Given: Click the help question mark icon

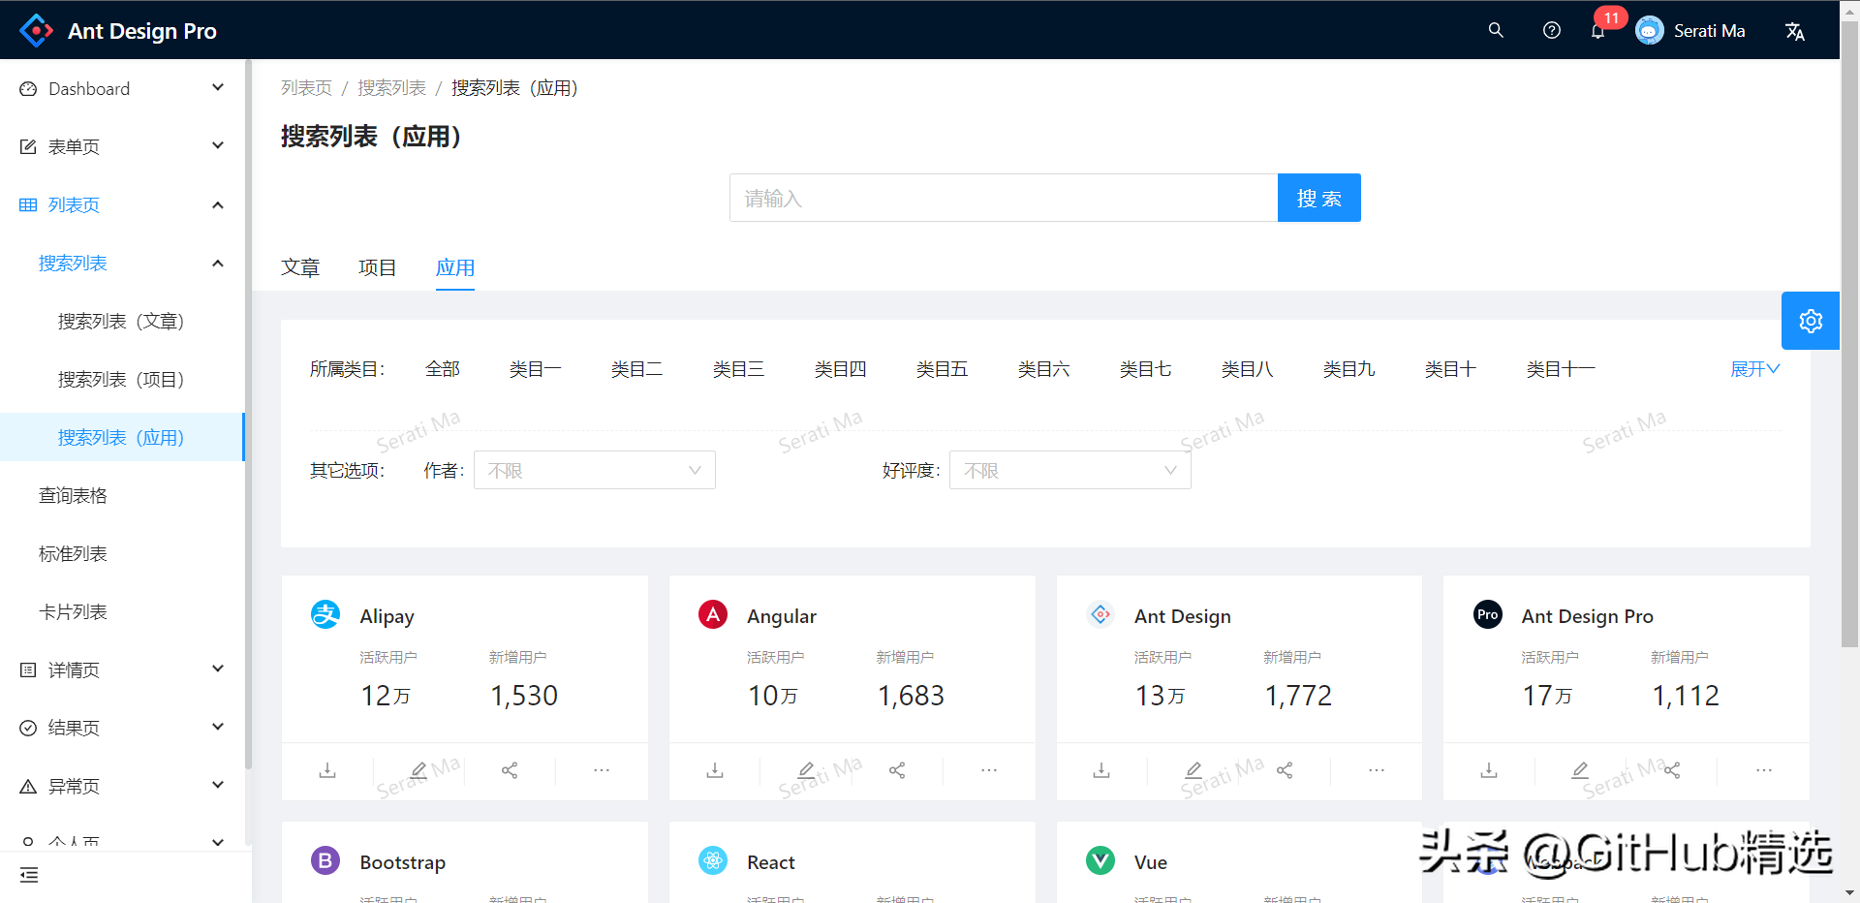Looking at the screenshot, I should [1551, 30].
